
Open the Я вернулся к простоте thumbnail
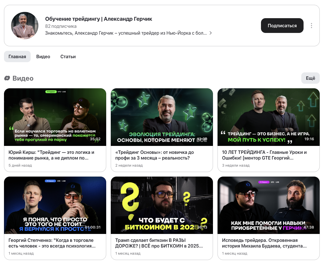[x=55, y=205]
